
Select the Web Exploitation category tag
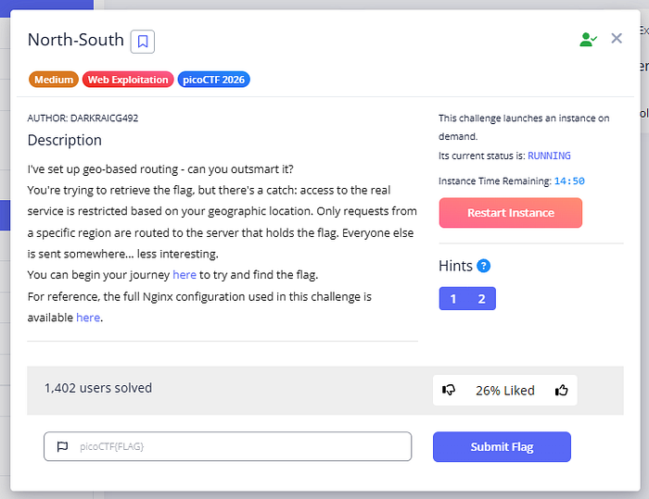pos(128,80)
